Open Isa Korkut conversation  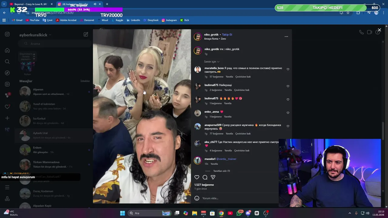point(54,121)
